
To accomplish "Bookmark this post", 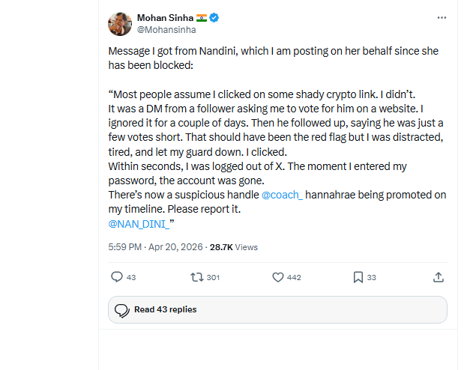I will pos(358,277).
